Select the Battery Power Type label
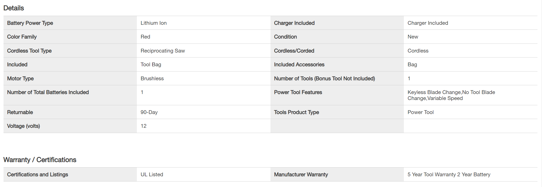The height and width of the screenshot is (187, 542). (x=30, y=23)
